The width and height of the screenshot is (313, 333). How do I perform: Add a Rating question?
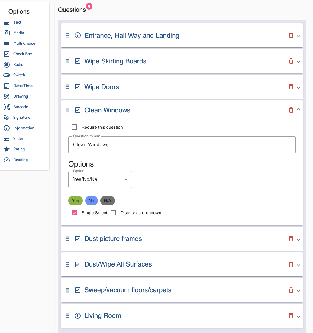(19, 149)
